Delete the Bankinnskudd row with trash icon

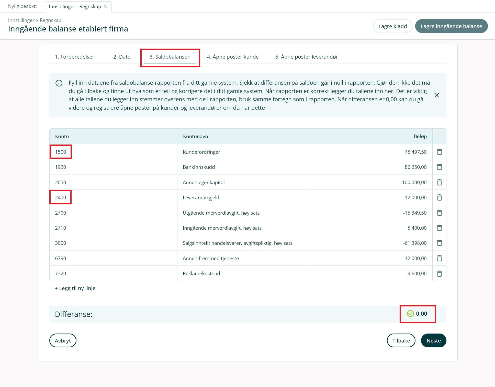click(439, 167)
